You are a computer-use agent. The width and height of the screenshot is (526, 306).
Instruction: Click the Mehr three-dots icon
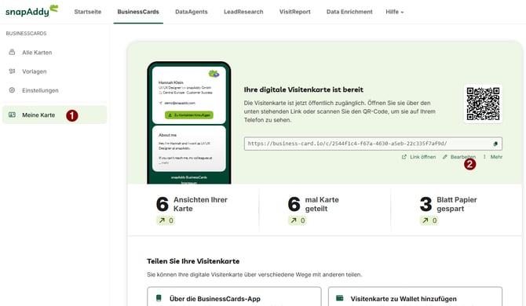[484, 156]
